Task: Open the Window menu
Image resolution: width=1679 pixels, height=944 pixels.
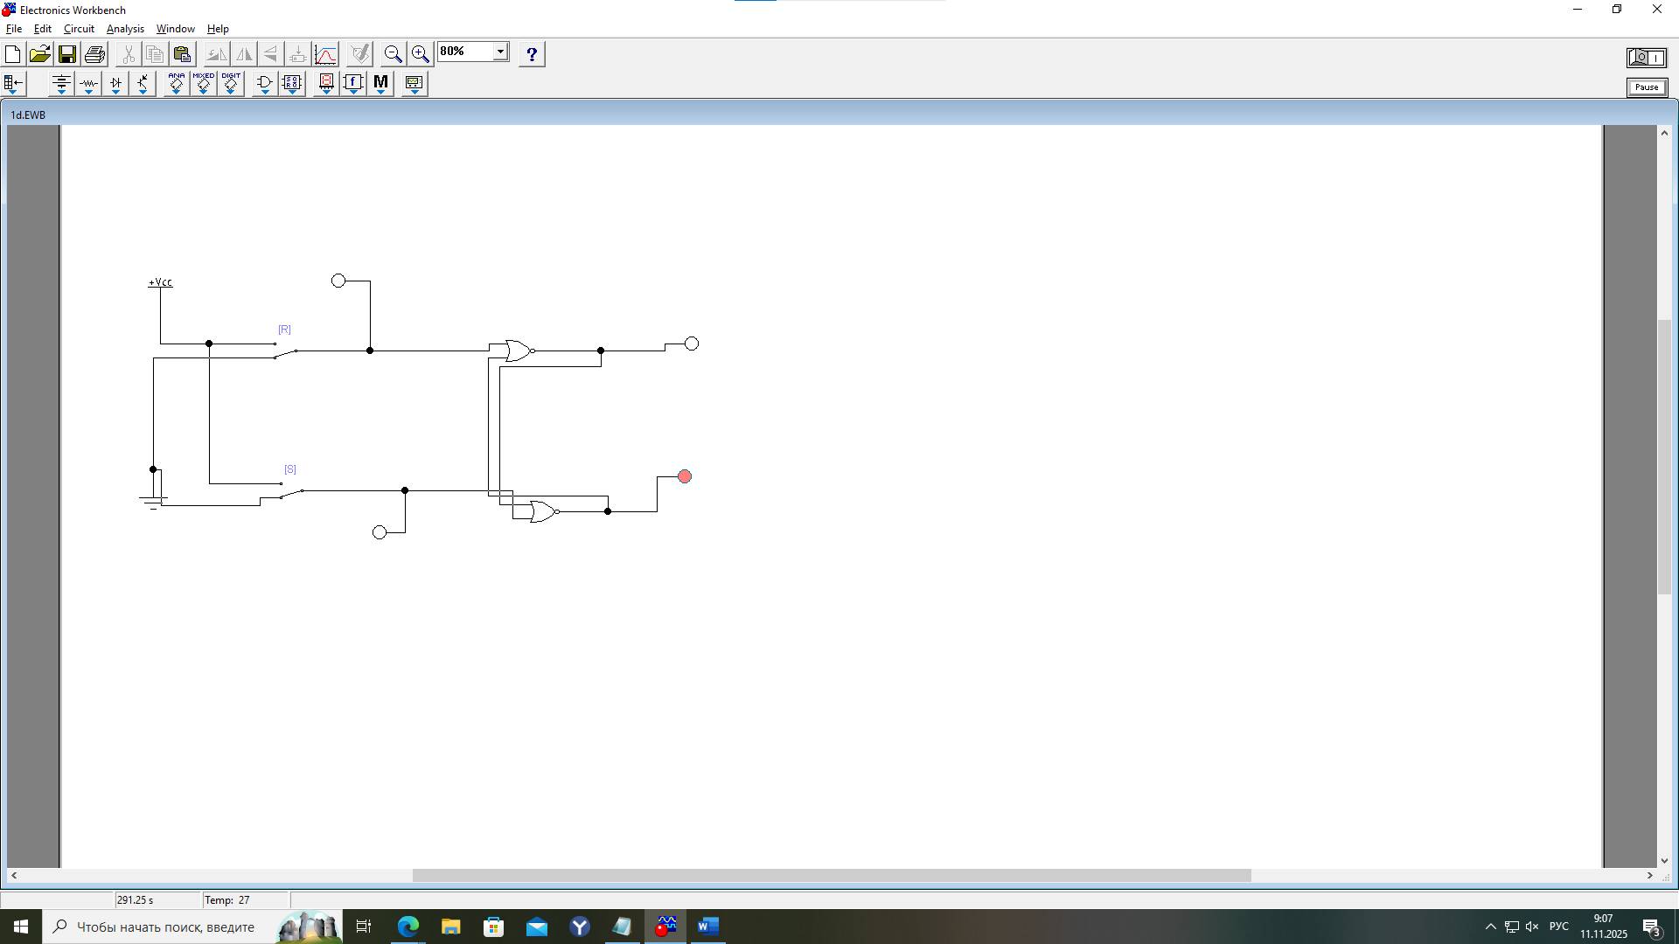Action: pyautogui.click(x=175, y=29)
